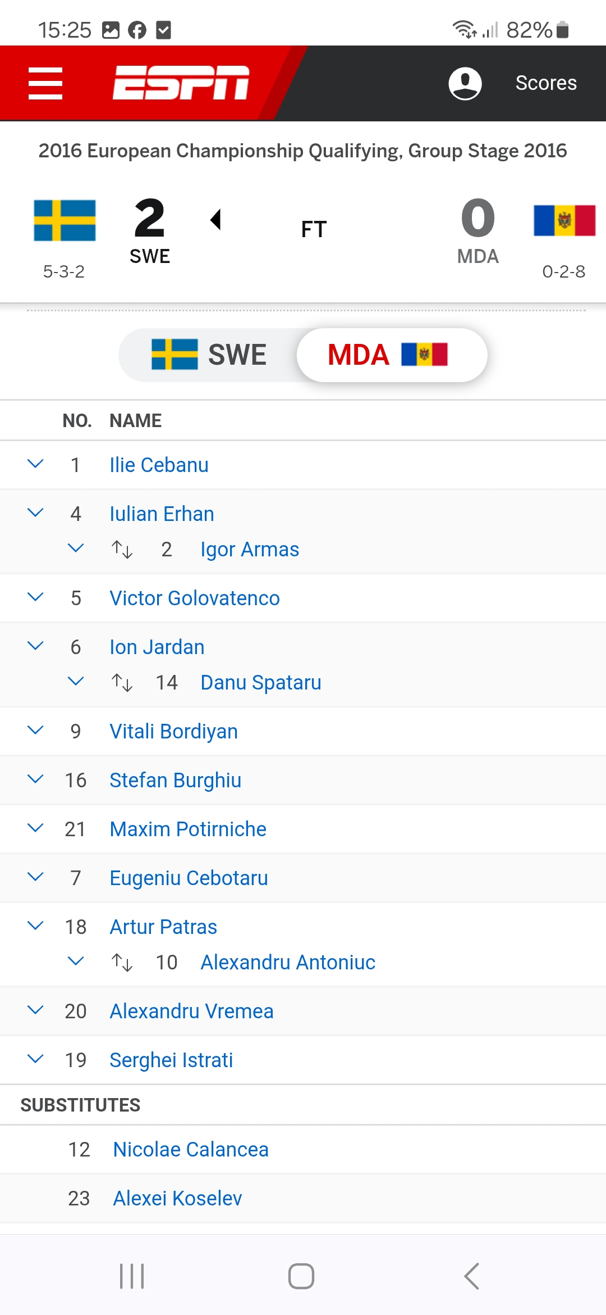This screenshot has width=606, height=1315.
Task: Open Nicolae Calancea player link
Action: (x=191, y=1149)
